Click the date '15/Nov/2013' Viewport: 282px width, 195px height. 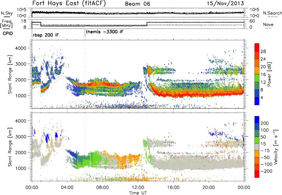coord(225,3)
